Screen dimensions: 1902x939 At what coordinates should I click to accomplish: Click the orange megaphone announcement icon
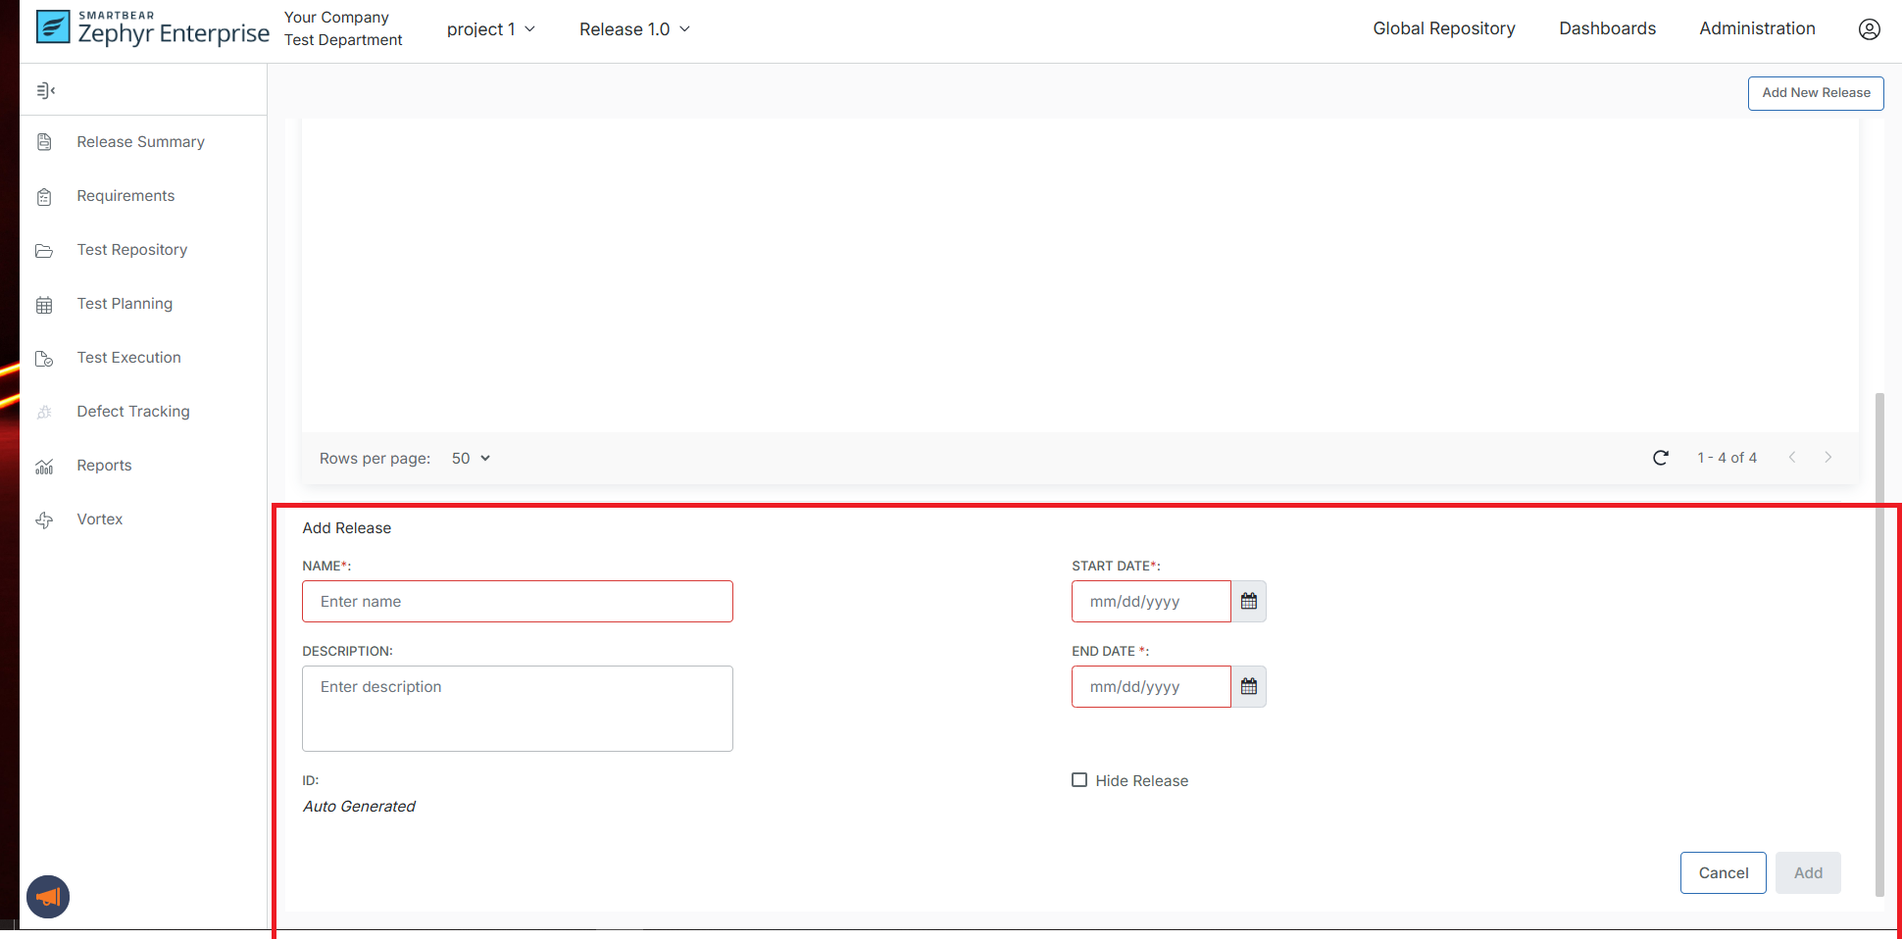48,897
